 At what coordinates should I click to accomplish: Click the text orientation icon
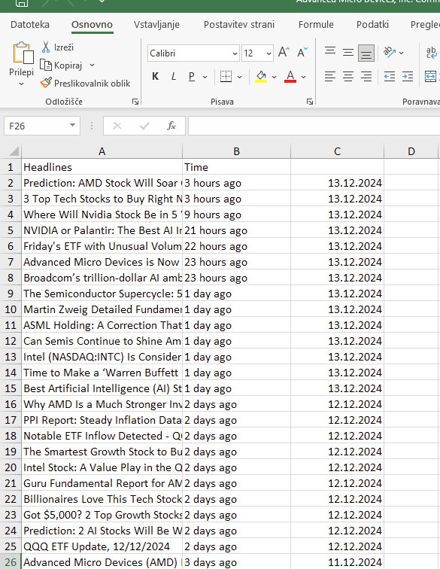coord(390,53)
